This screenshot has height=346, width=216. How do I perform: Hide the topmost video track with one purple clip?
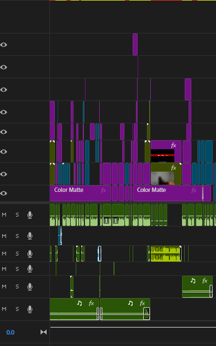point(3,45)
